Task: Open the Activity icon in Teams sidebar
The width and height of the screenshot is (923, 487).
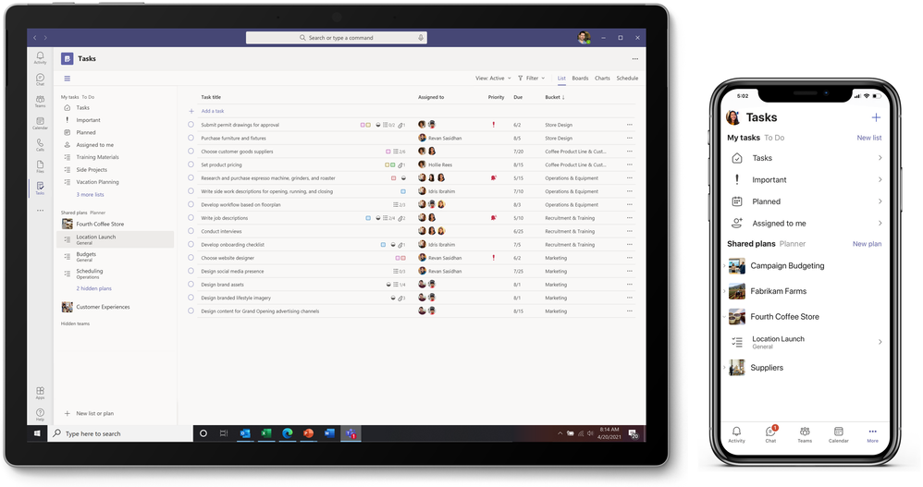Action: pos(40,57)
